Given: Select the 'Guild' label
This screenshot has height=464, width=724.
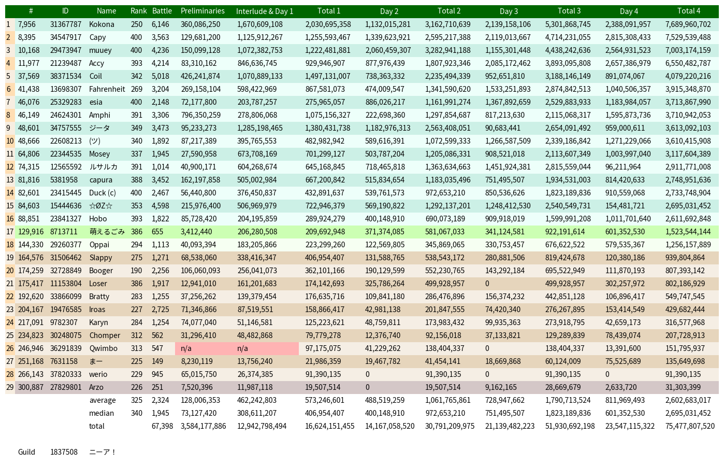Looking at the screenshot, I should tap(26, 452).
